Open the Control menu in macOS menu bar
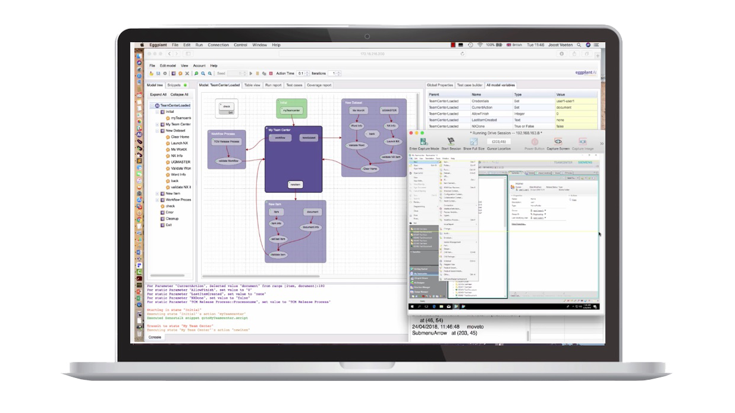This screenshot has height=413, width=735. click(x=240, y=45)
